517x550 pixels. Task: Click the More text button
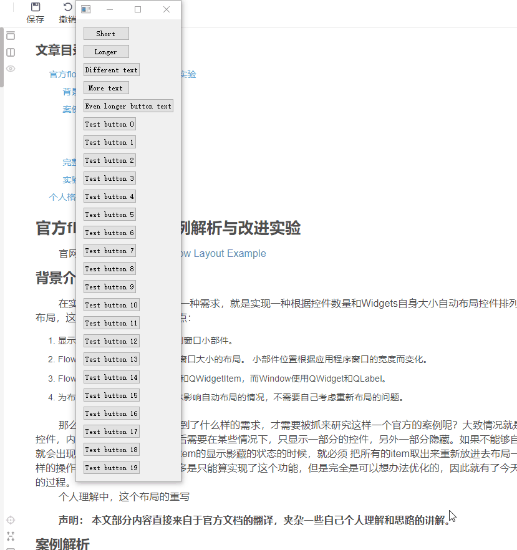105,87
